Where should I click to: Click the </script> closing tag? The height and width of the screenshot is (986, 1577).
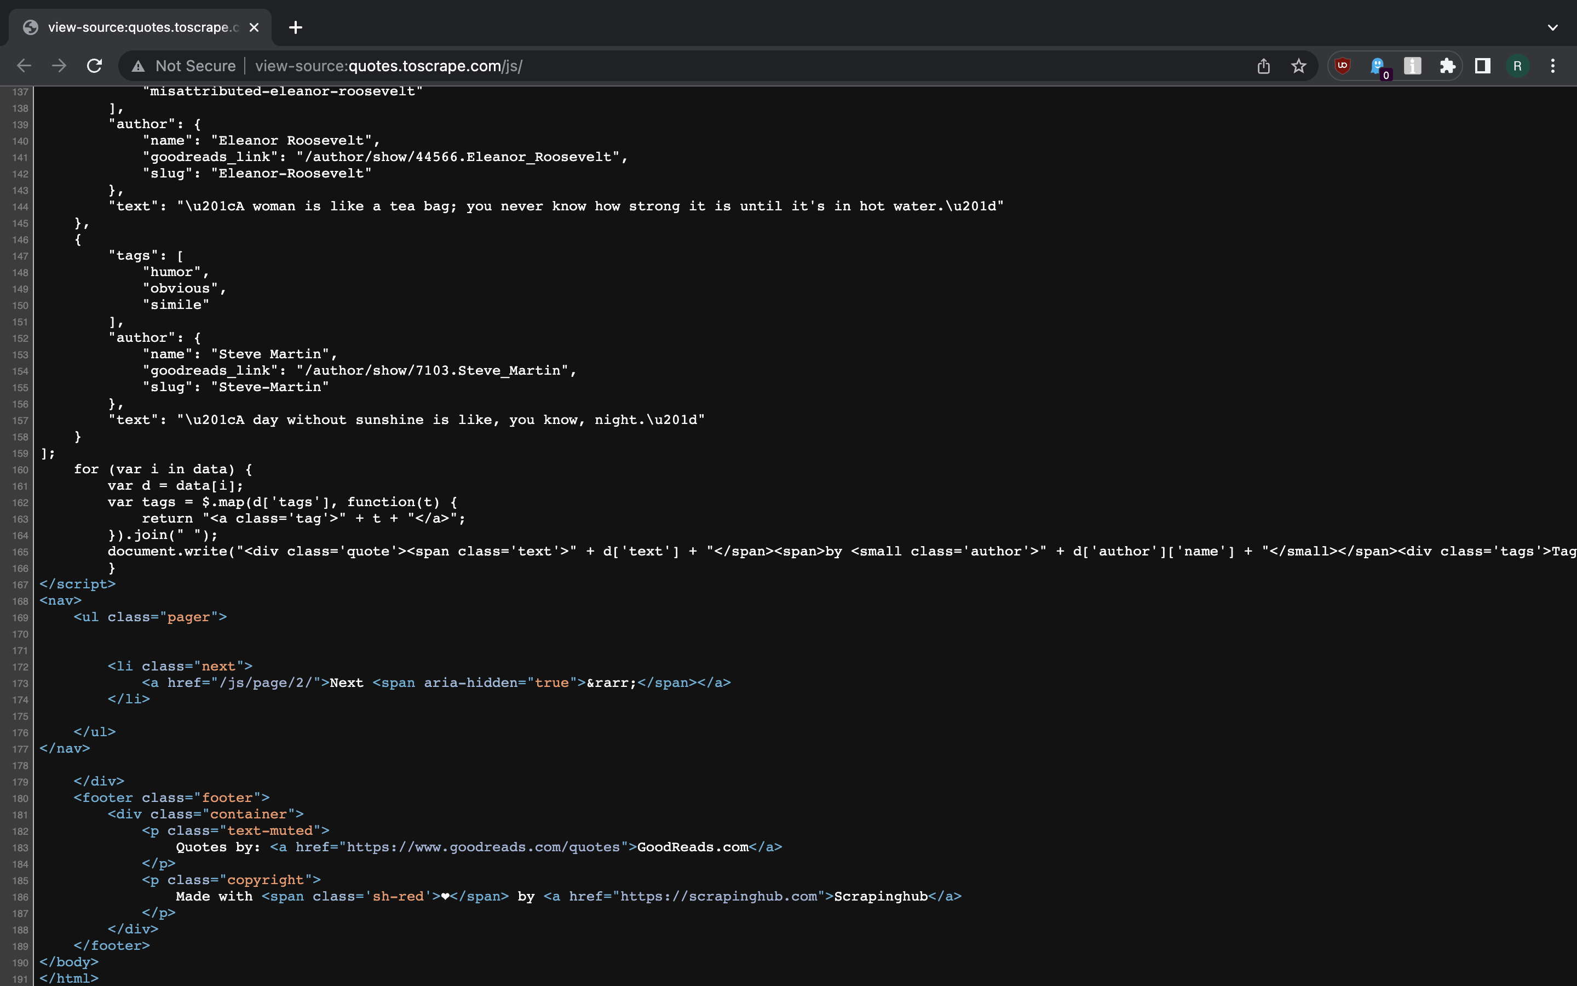coord(78,584)
